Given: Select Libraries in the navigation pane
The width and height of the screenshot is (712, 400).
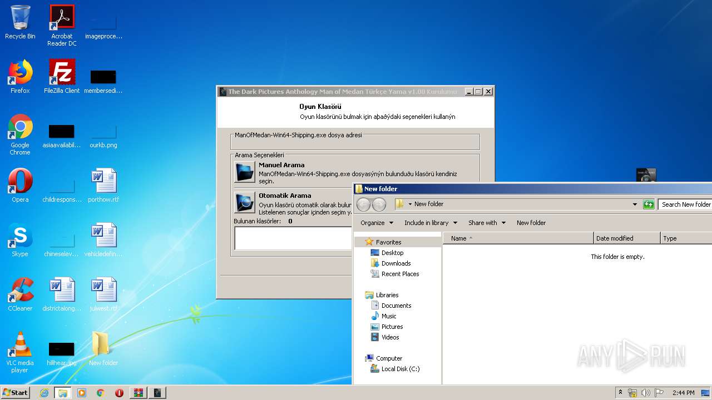Looking at the screenshot, I should (x=387, y=295).
